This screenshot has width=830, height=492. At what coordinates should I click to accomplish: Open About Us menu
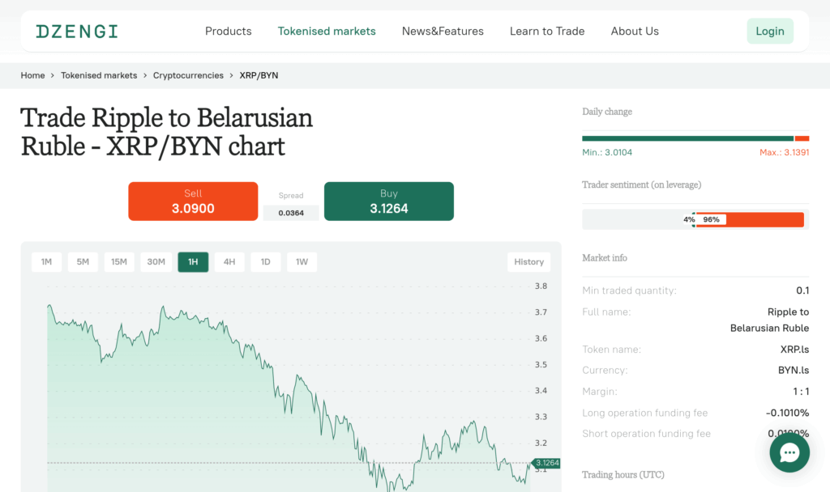pyautogui.click(x=635, y=32)
